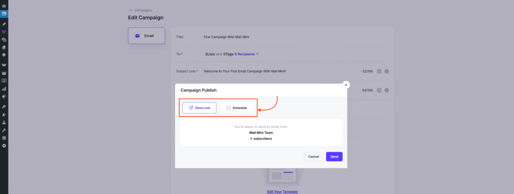
Task: Open WooCommerce 'W' icon in sidebar
Action: coord(4,65)
